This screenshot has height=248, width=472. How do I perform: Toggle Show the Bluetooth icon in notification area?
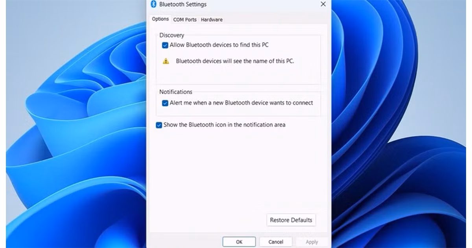pos(159,125)
